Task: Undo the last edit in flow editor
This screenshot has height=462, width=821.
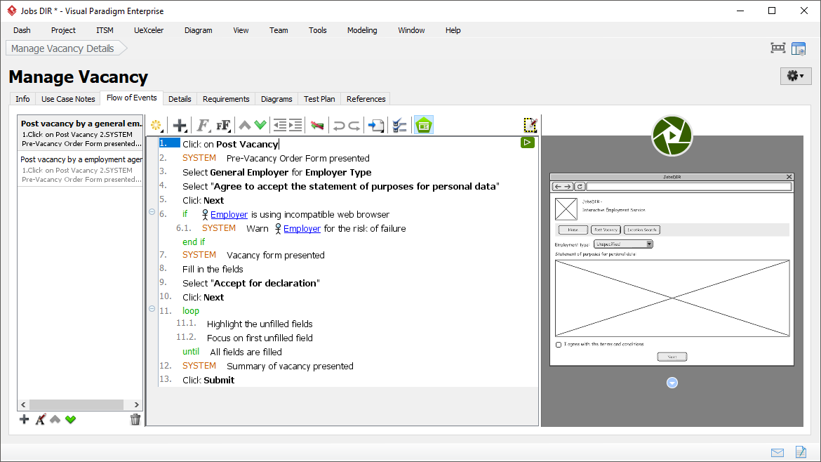Action: 339,126
